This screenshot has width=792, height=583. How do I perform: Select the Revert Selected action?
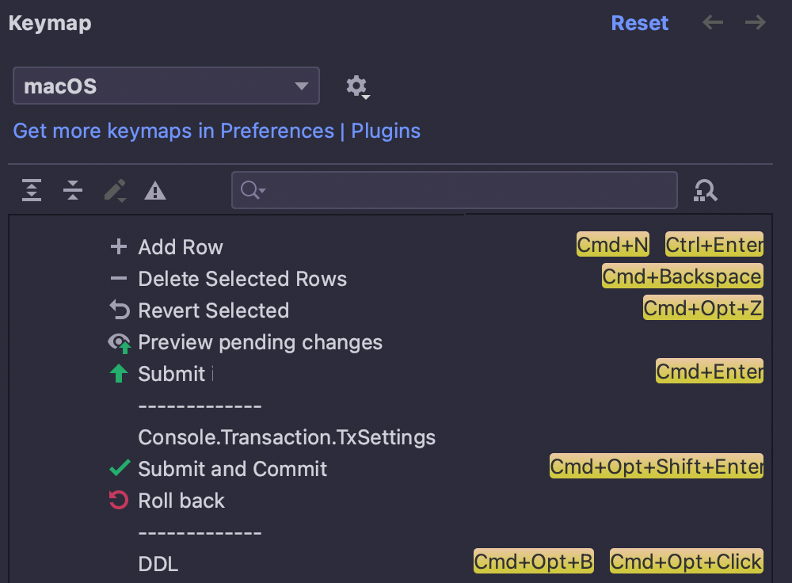213,311
